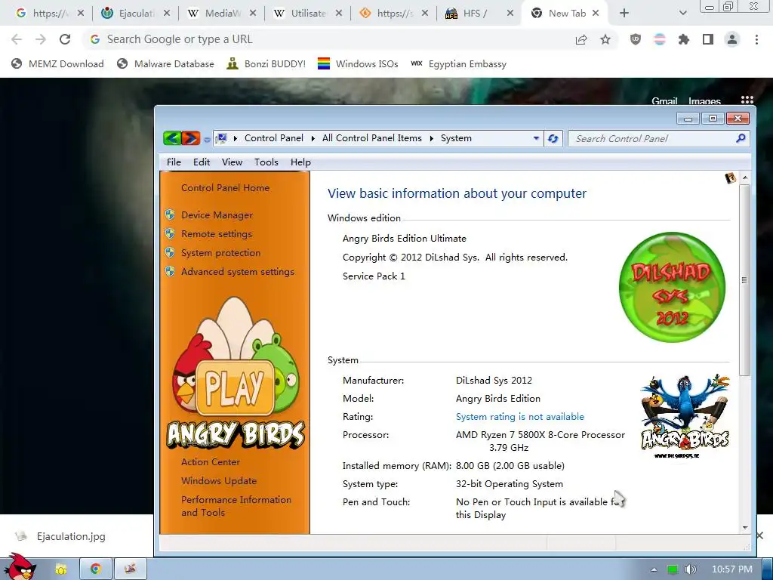Open Google apps grid icon
773x580 pixels.
coord(747,100)
